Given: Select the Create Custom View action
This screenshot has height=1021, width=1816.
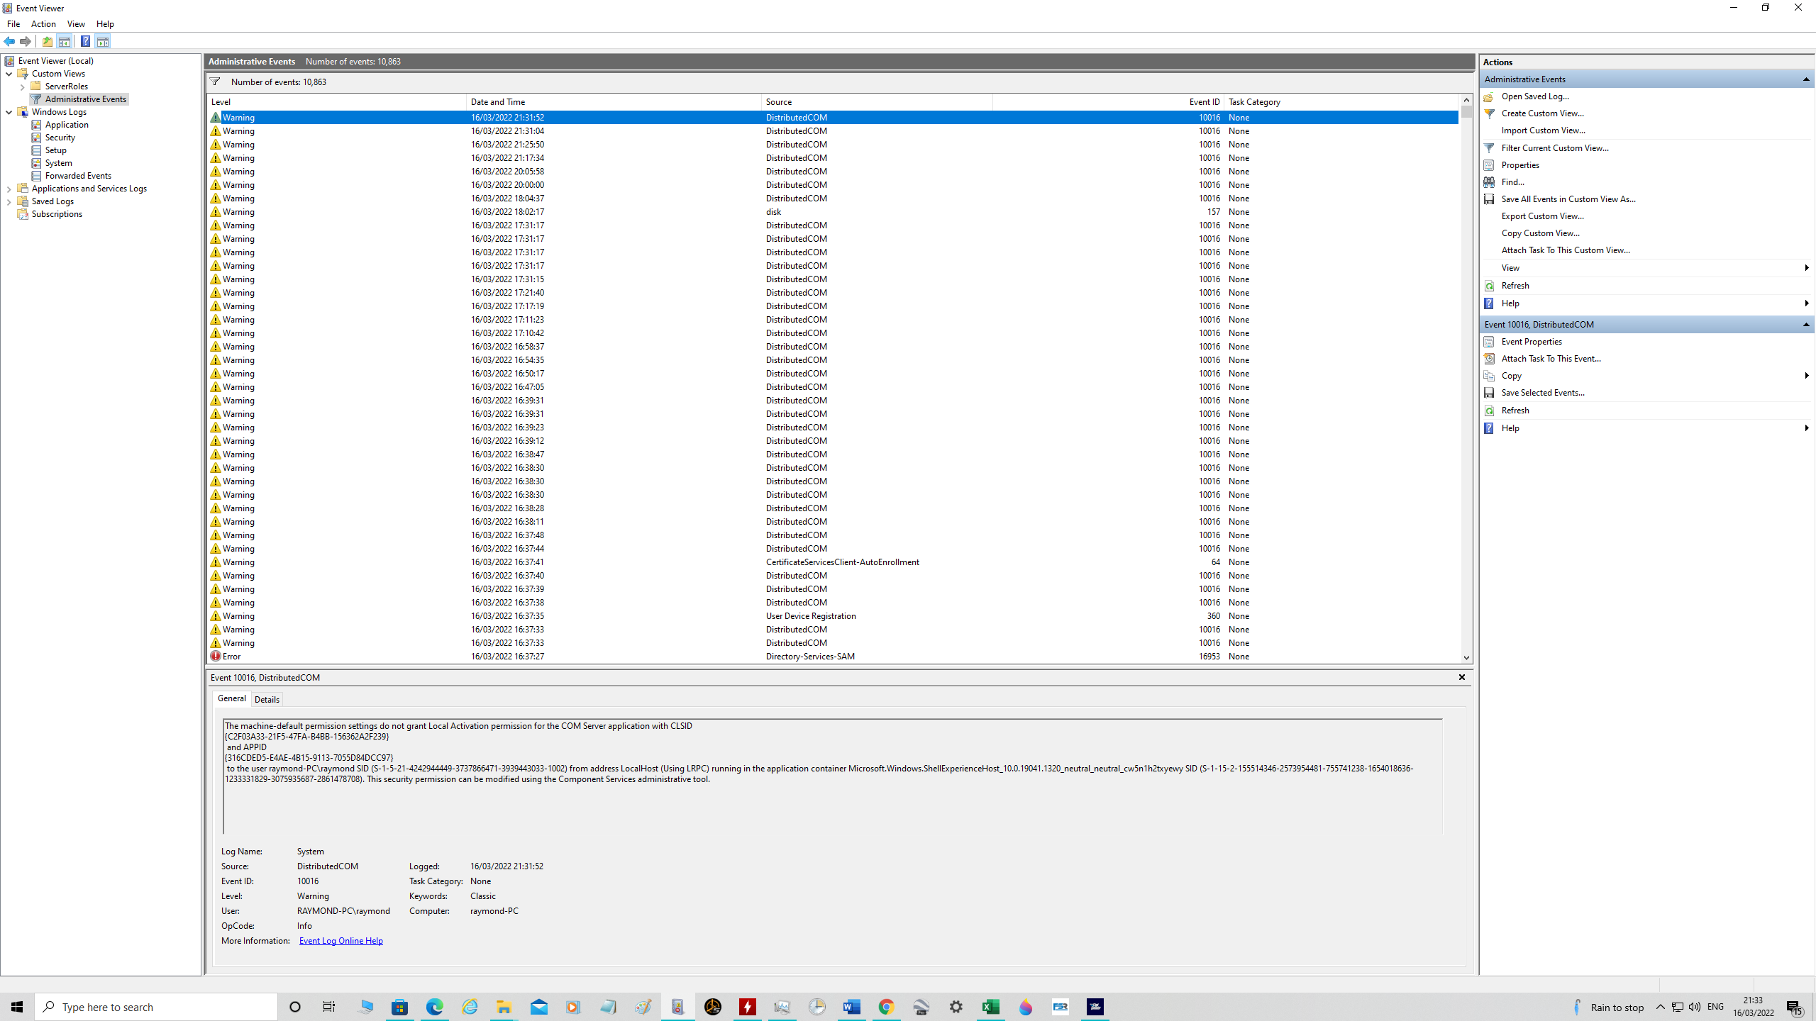Looking at the screenshot, I should click(1543, 113).
